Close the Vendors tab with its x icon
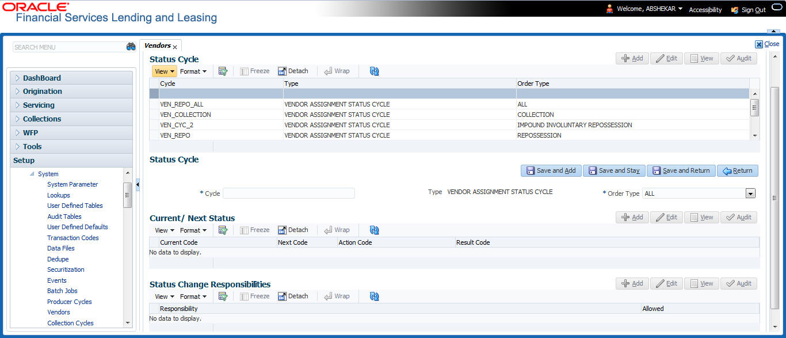 click(x=175, y=47)
